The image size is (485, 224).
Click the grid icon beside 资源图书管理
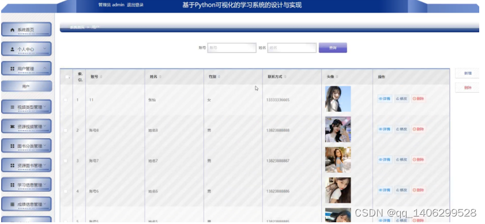(x=12, y=166)
